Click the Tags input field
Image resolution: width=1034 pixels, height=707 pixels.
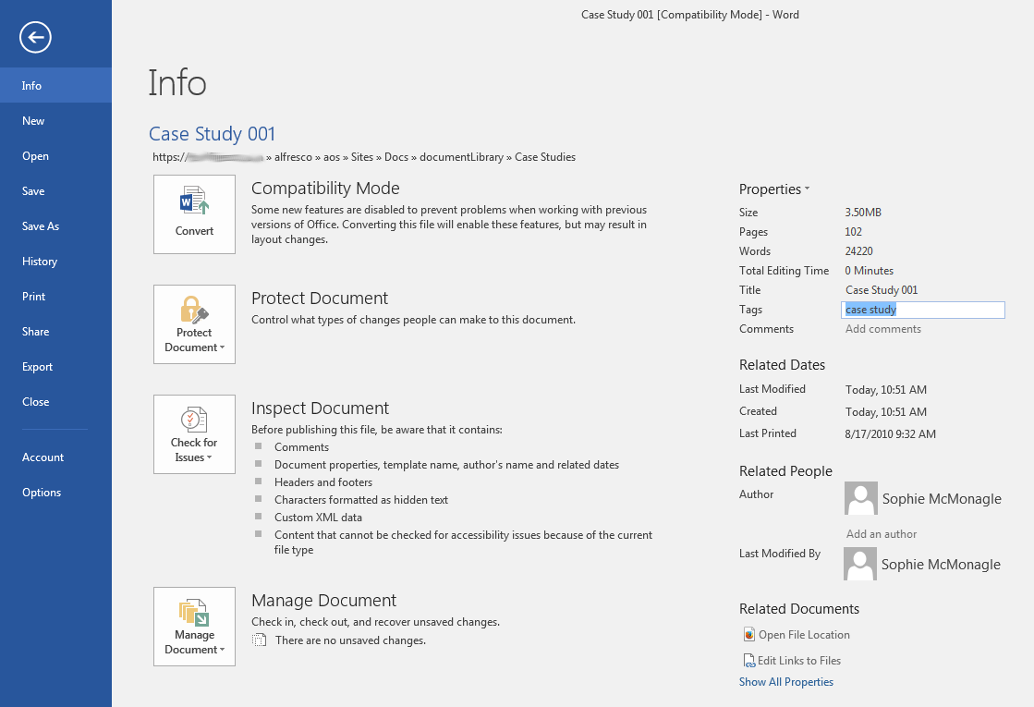click(922, 309)
